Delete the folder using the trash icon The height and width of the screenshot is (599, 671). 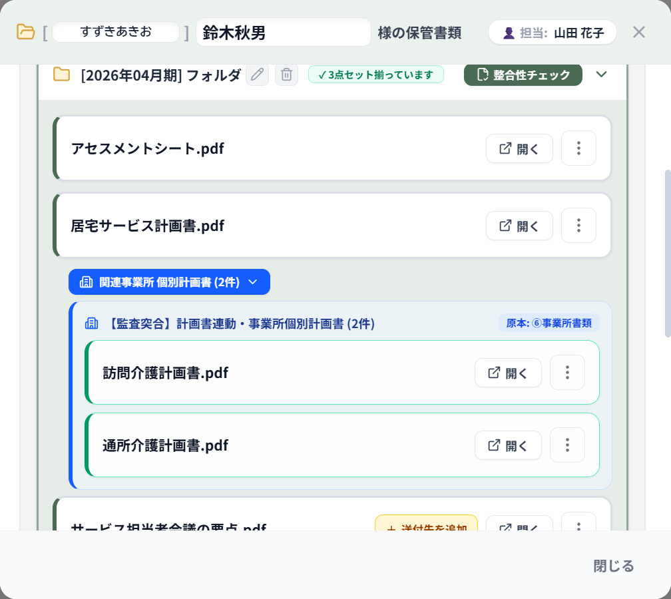tap(286, 75)
